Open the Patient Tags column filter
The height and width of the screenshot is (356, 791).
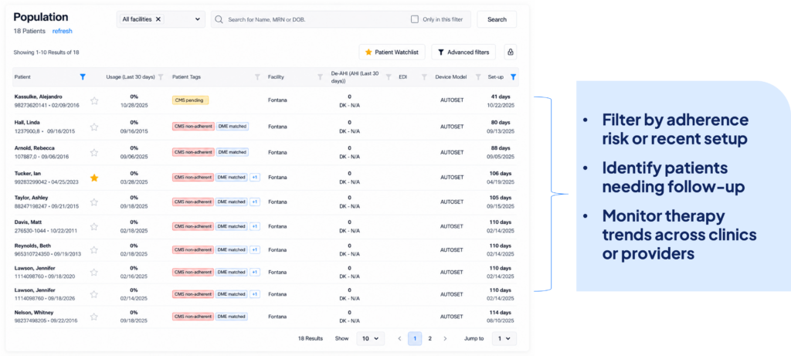(x=257, y=77)
